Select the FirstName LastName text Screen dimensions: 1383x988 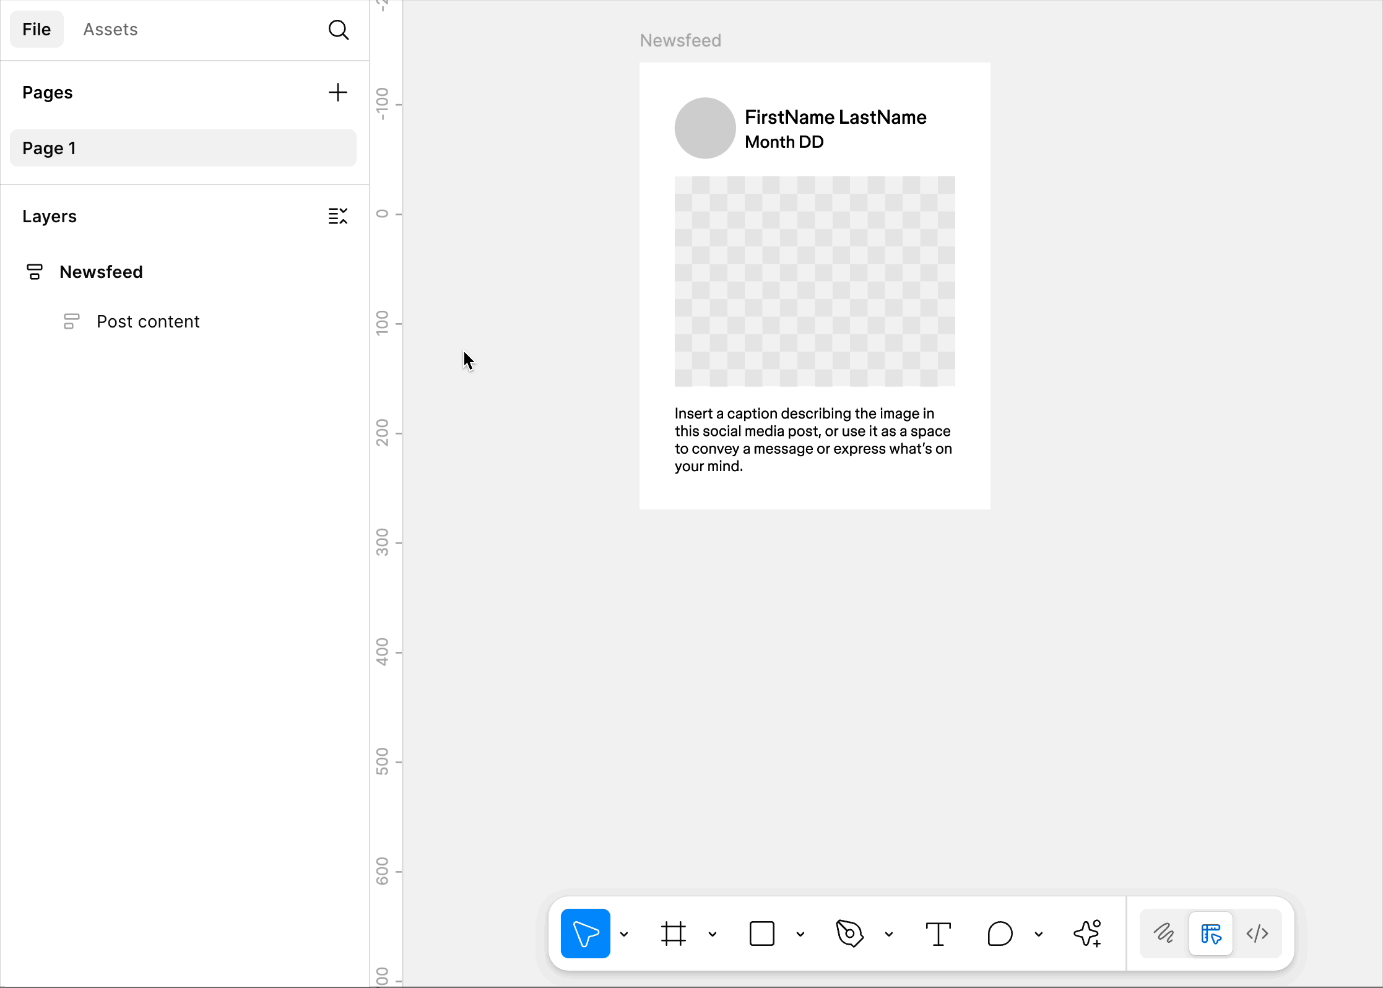836,117
